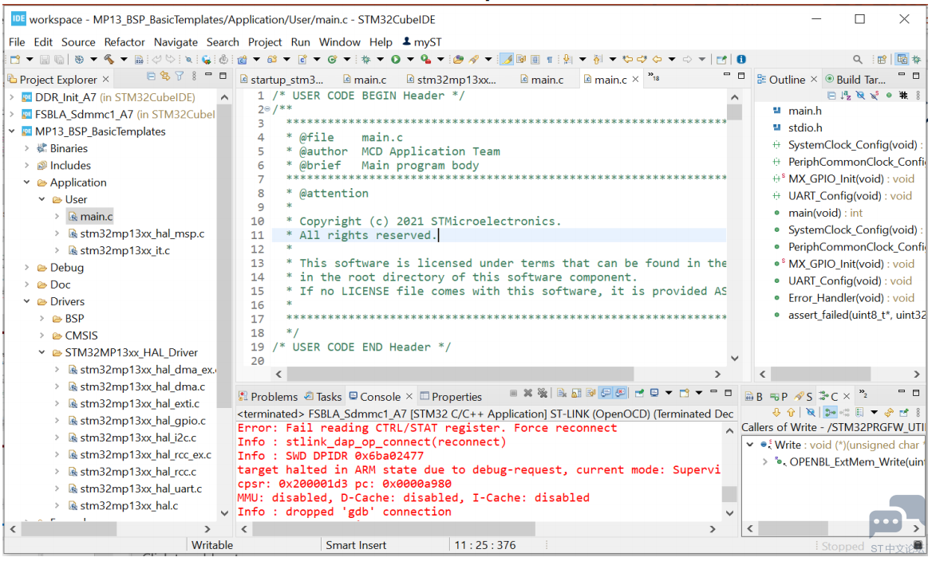Open the Run button dropdown arrow
The height and width of the screenshot is (561, 932).
pos(410,59)
